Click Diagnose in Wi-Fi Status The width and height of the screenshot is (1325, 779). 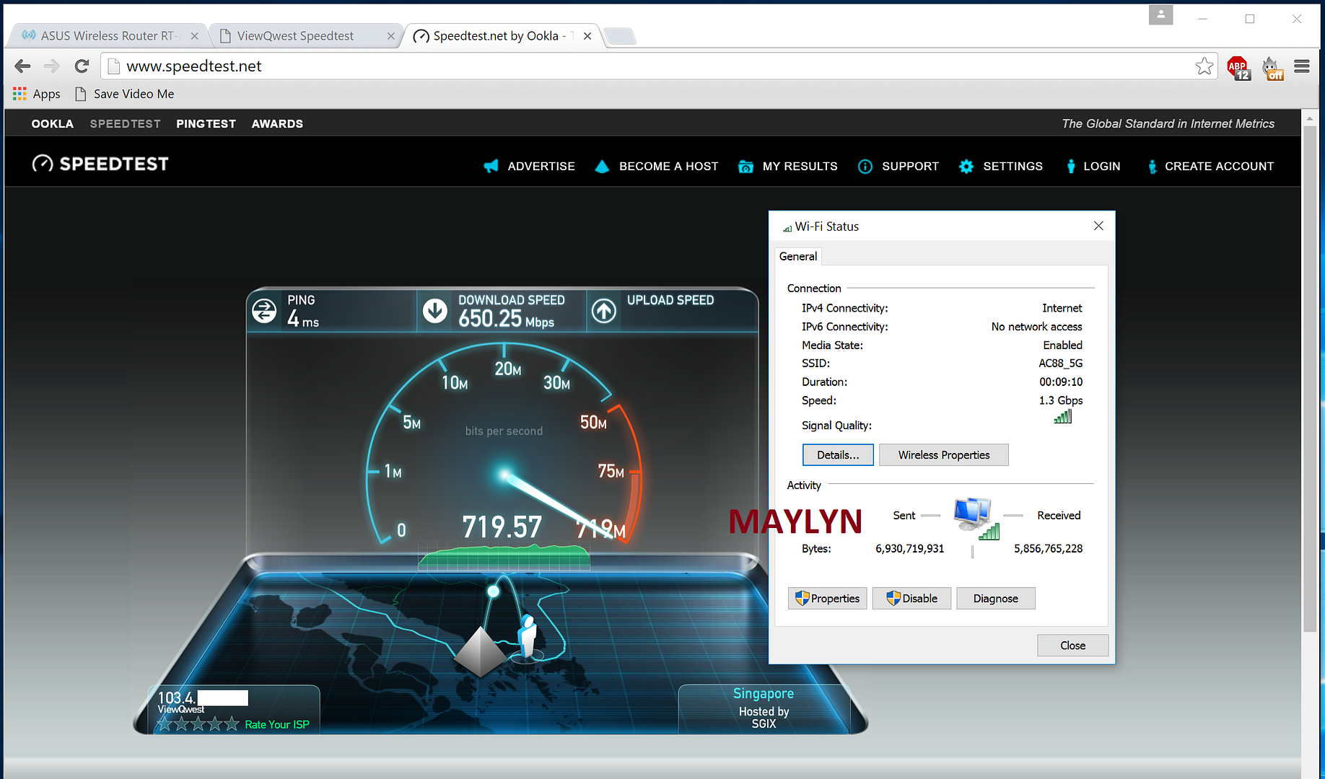click(x=995, y=599)
